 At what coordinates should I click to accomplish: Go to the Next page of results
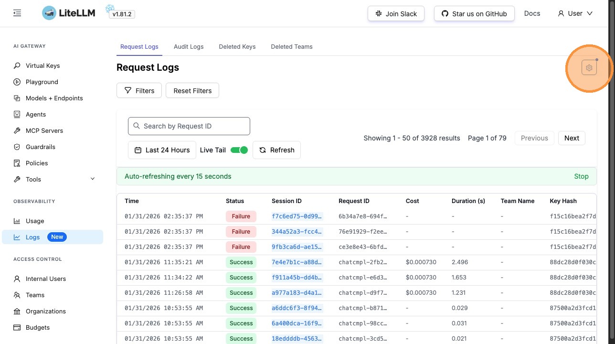click(x=571, y=138)
